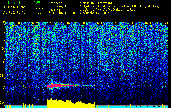The width and height of the screenshot is (171, 108).
Task: Click the 0736 time marker
Action: tap(100, 23)
